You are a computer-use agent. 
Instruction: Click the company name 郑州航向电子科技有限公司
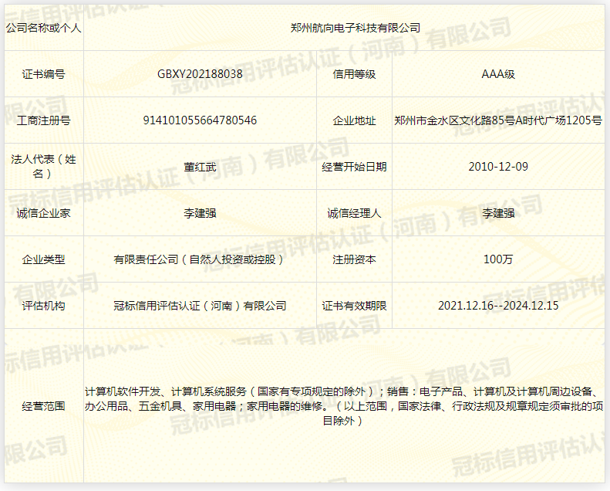[x=355, y=28]
